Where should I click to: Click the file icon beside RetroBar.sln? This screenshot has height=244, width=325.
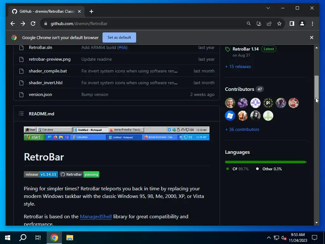point(21,48)
